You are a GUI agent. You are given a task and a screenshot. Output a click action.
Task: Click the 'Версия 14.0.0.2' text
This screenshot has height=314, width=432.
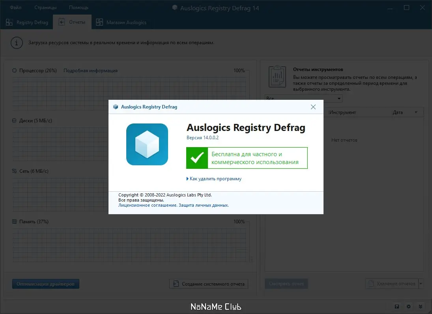tap(202, 137)
